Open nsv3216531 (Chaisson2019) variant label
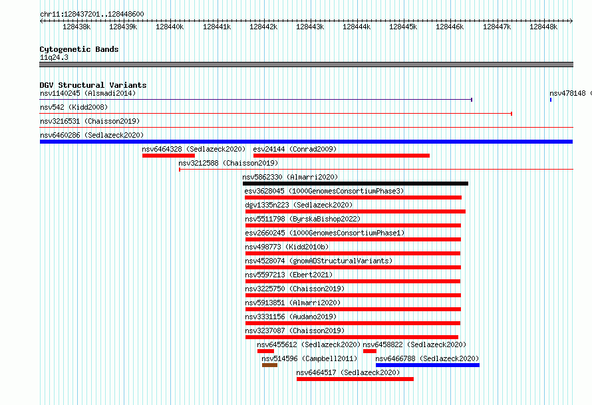This screenshot has height=405, width=592. click(90, 121)
